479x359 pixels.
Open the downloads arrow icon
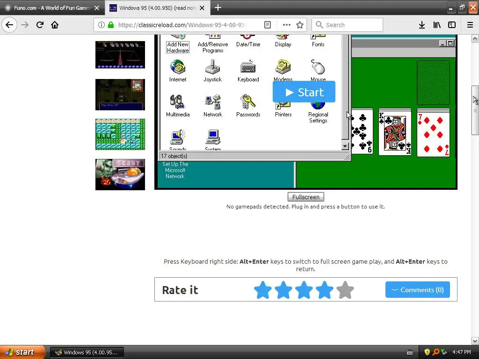tap(422, 25)
